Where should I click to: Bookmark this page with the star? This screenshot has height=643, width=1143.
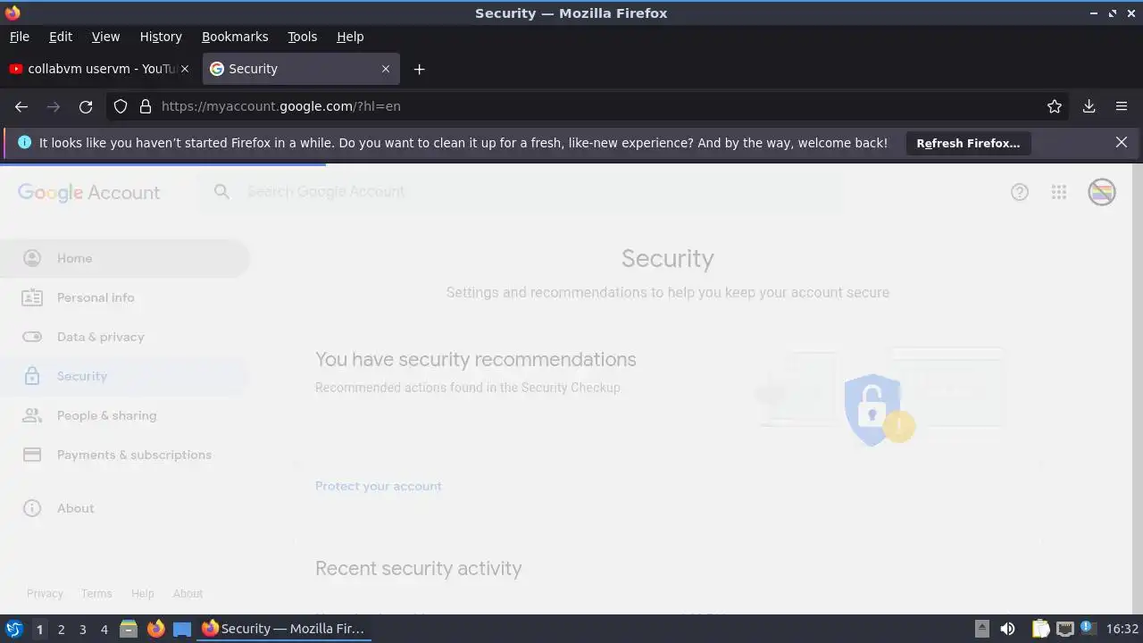point(1055,106)
